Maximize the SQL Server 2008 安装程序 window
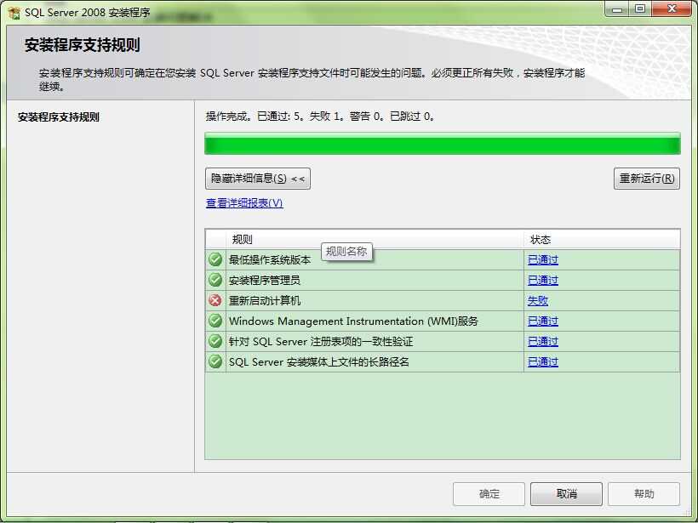This screenshot has height=523, width=698. pos(640,9)
